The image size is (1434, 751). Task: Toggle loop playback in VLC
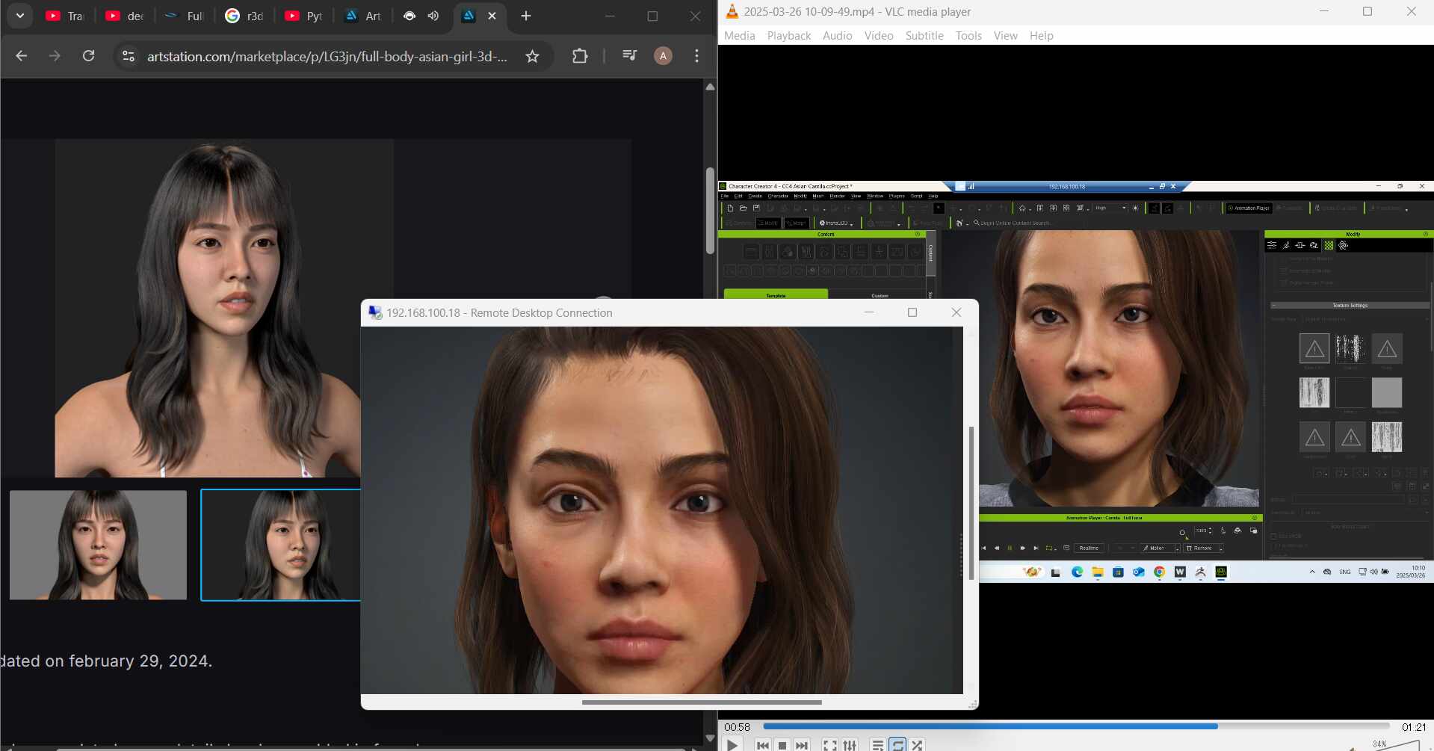[897, 744]
